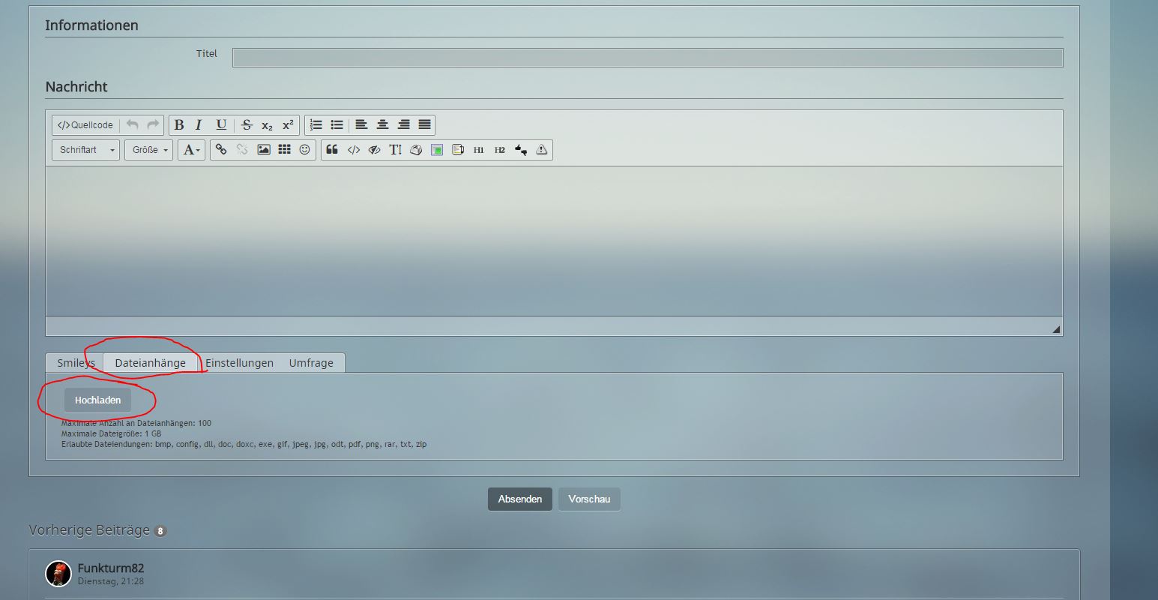This screenshot has width=1158, height=600.
Task: Insert an image into the message
Action: tap(264, 150)
